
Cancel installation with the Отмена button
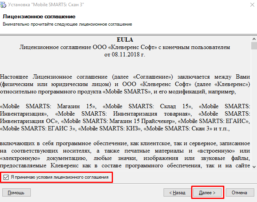tap(239, 193)
